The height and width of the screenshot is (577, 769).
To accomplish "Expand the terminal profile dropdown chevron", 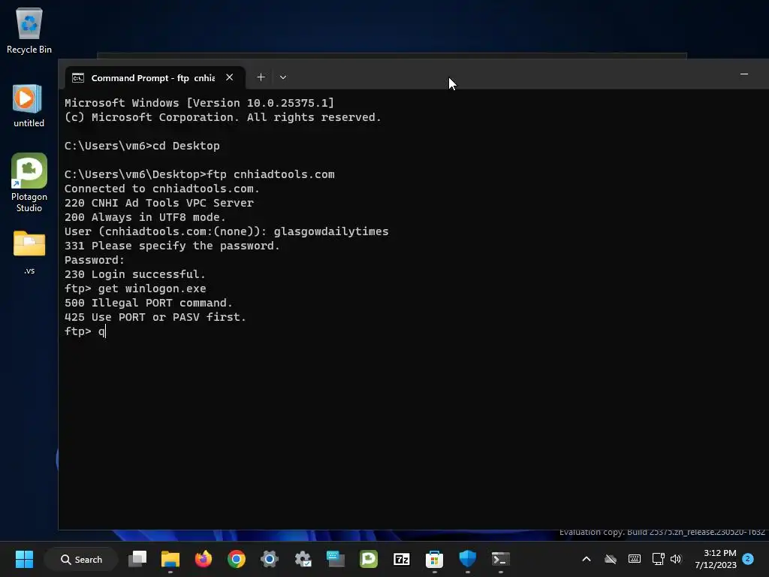I will click(283, 77).
